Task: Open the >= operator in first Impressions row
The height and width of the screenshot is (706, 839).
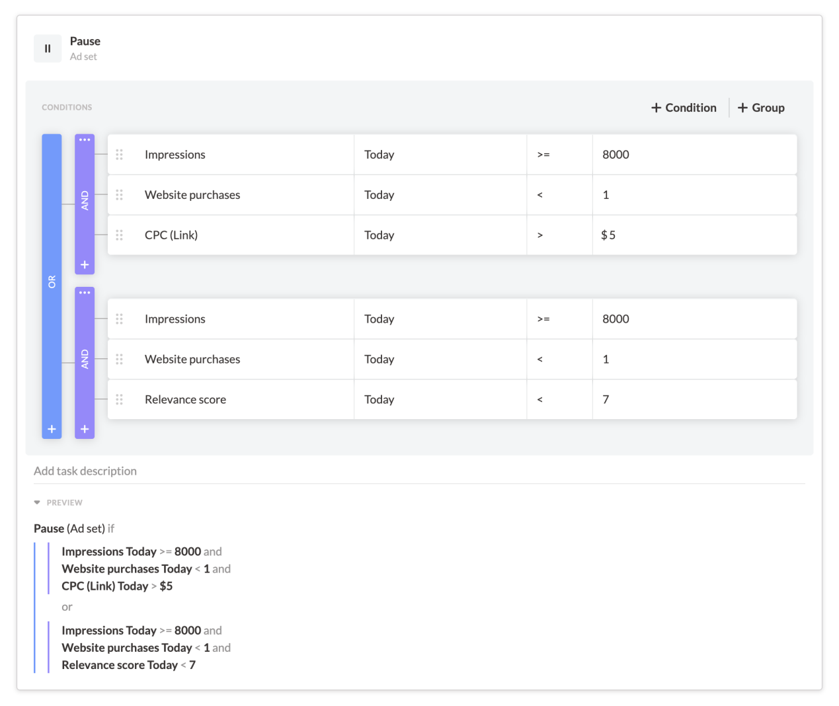Action: tap(559, 155)
